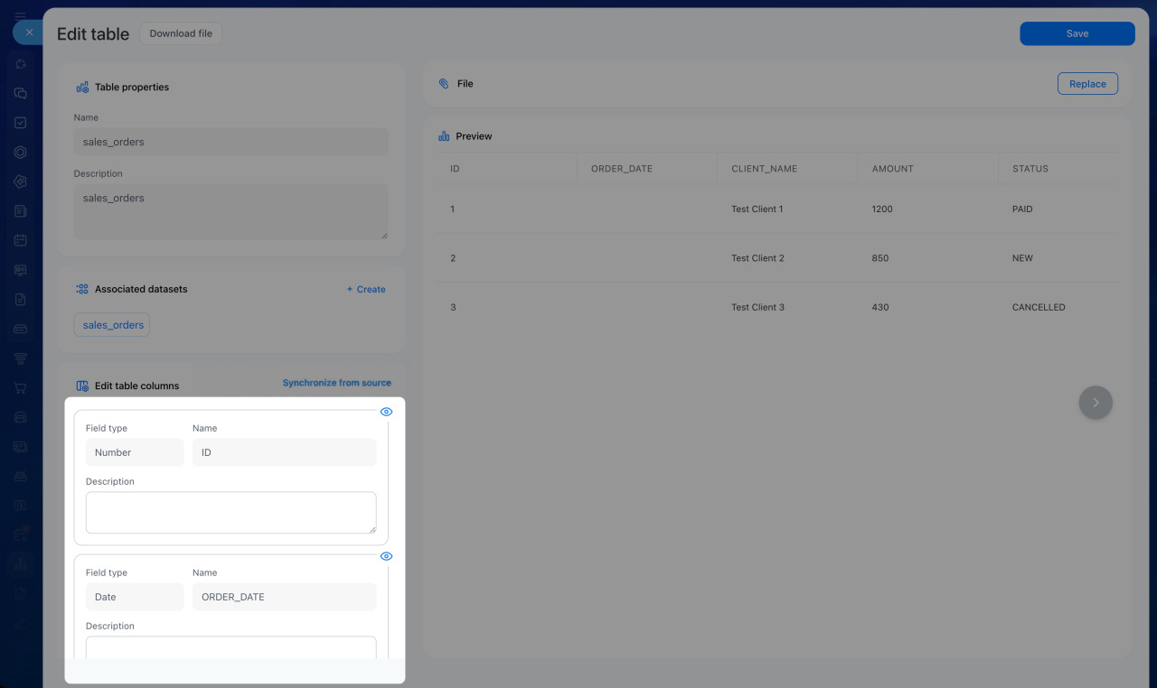Select the amount cell 430
This screenshot has width=1157, height=688.
tap(880, 307)
